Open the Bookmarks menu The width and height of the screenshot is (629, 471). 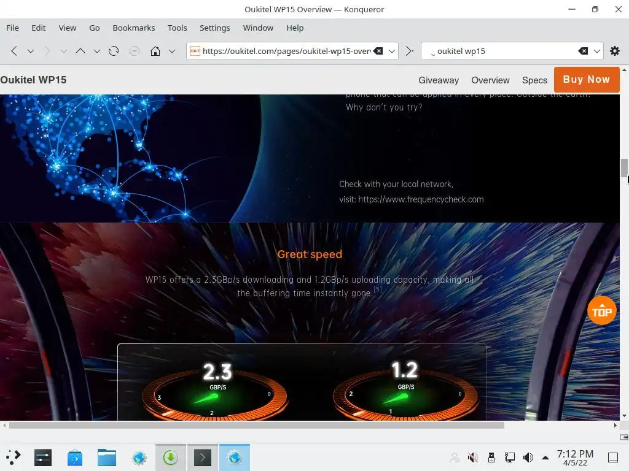(133, 28)
